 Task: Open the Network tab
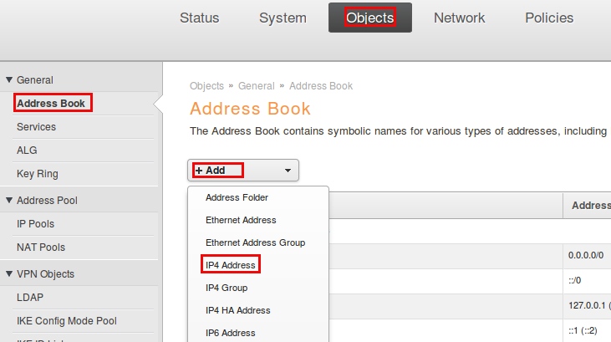click(459, 18)
